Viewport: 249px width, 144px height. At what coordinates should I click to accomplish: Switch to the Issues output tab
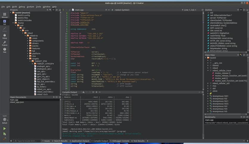[x=46, y=141]
